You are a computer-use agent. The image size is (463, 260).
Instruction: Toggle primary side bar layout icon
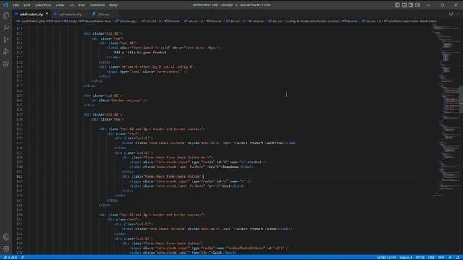(x=397, y=5)
